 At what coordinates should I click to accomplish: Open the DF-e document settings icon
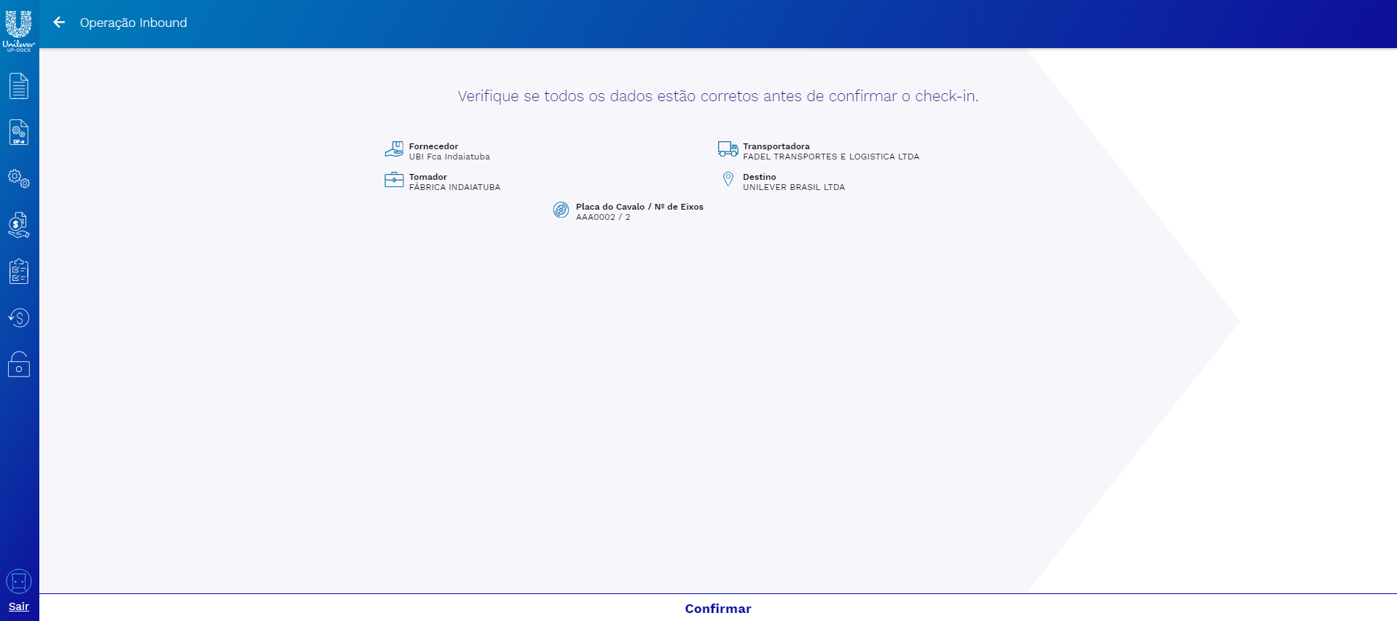pyautogui.click(x=19, y=132)
